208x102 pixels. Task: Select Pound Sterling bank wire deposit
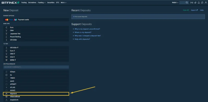[x=36, y=37]
